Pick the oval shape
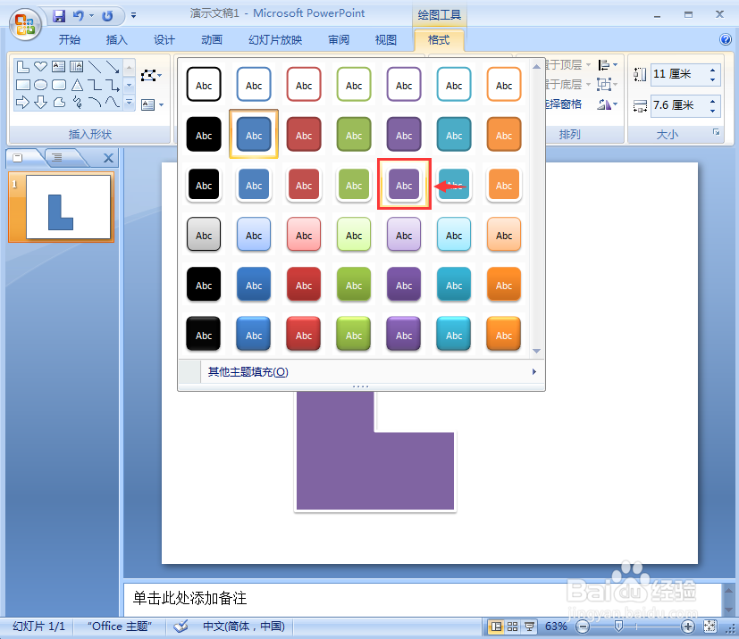This screenshot has height=639, width=739. tap(40, 85)
